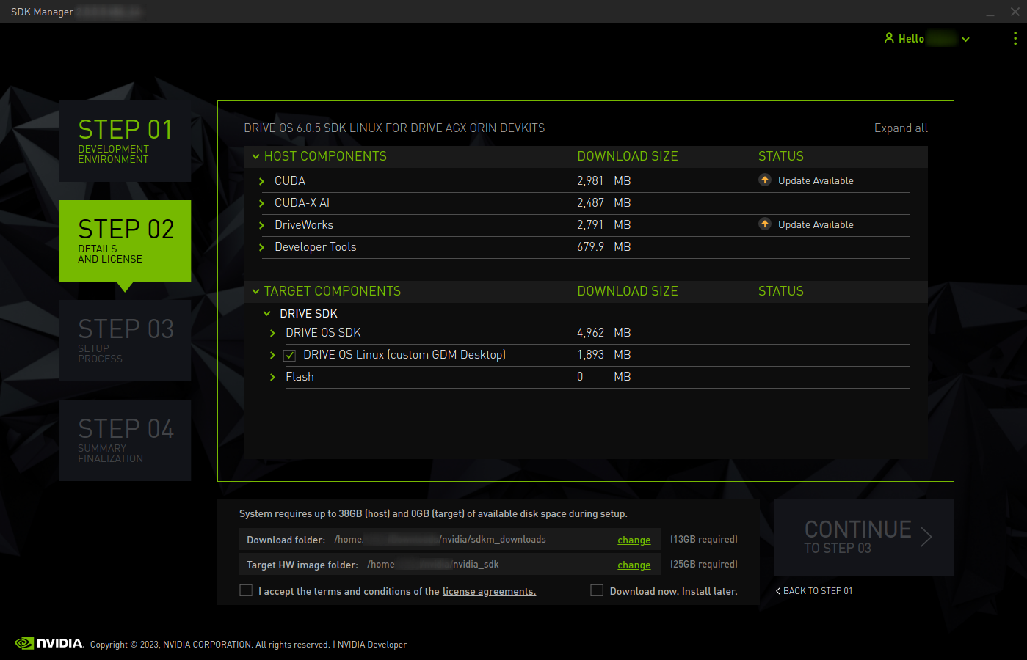
Task: Collapse the HOST COMPONENTS section
Action: [256, 156]
